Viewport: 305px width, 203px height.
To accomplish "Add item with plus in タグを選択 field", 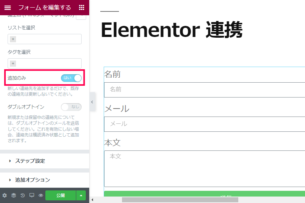I will 13,63.
